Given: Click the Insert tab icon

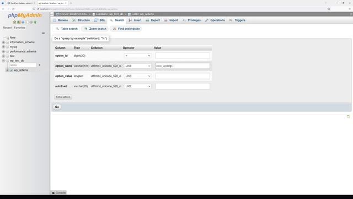Looking at the screenshot, I should pos(130,20).
